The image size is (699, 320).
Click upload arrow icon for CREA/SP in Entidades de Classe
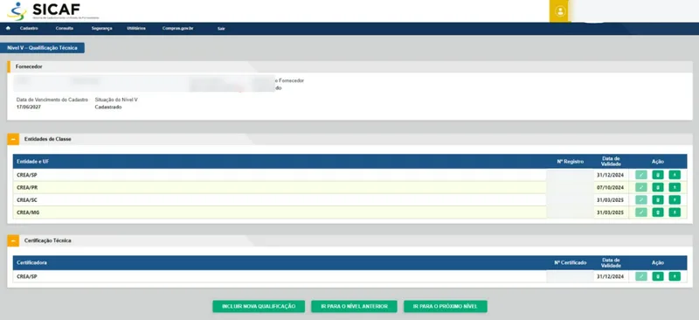click(x=675, y=175)
